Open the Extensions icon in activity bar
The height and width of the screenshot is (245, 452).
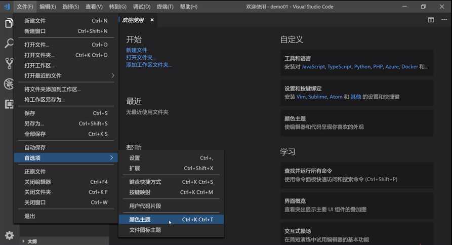point(9,104)
